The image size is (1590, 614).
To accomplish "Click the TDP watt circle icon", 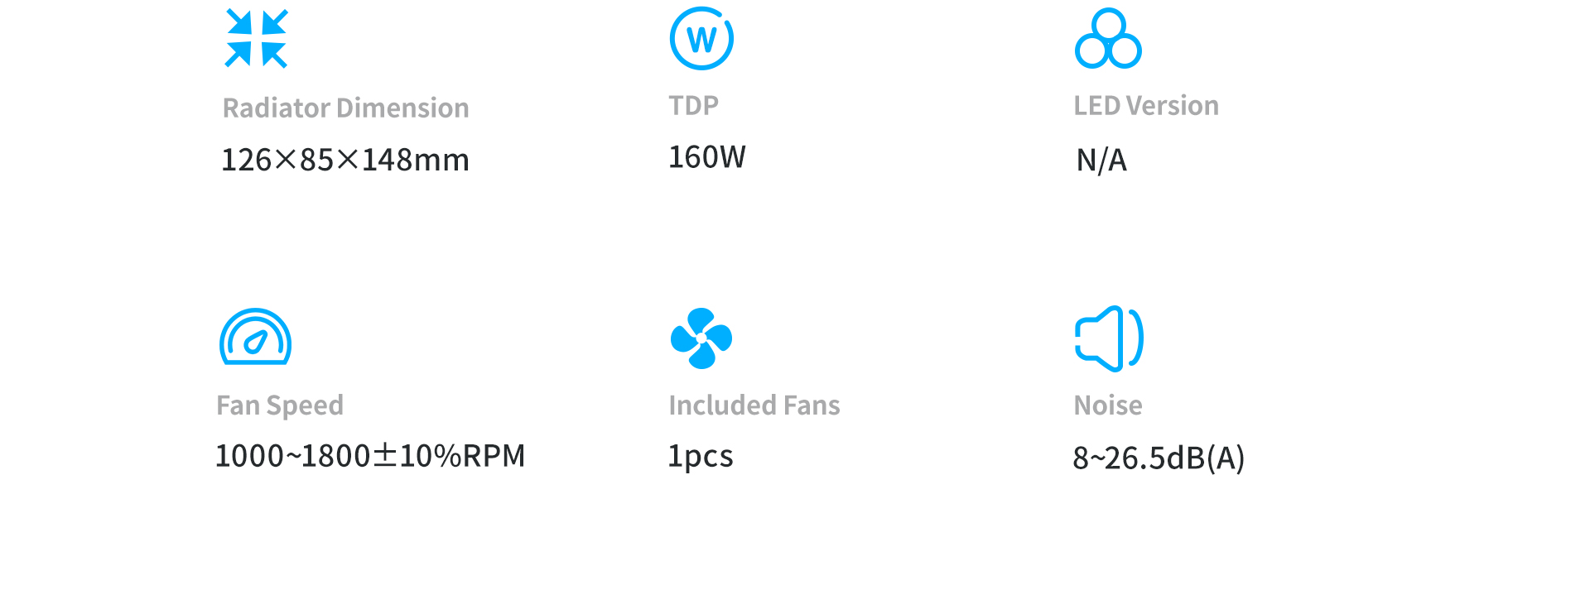I will (701, 38).
